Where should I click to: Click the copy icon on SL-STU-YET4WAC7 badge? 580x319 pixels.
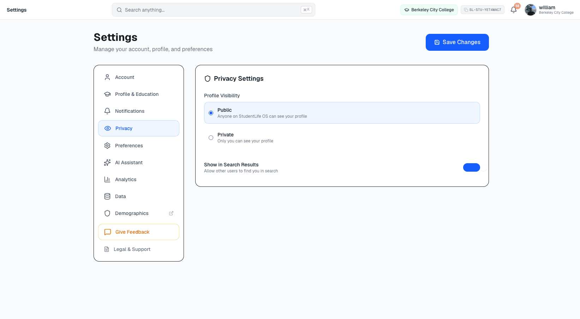pos(466,10)
